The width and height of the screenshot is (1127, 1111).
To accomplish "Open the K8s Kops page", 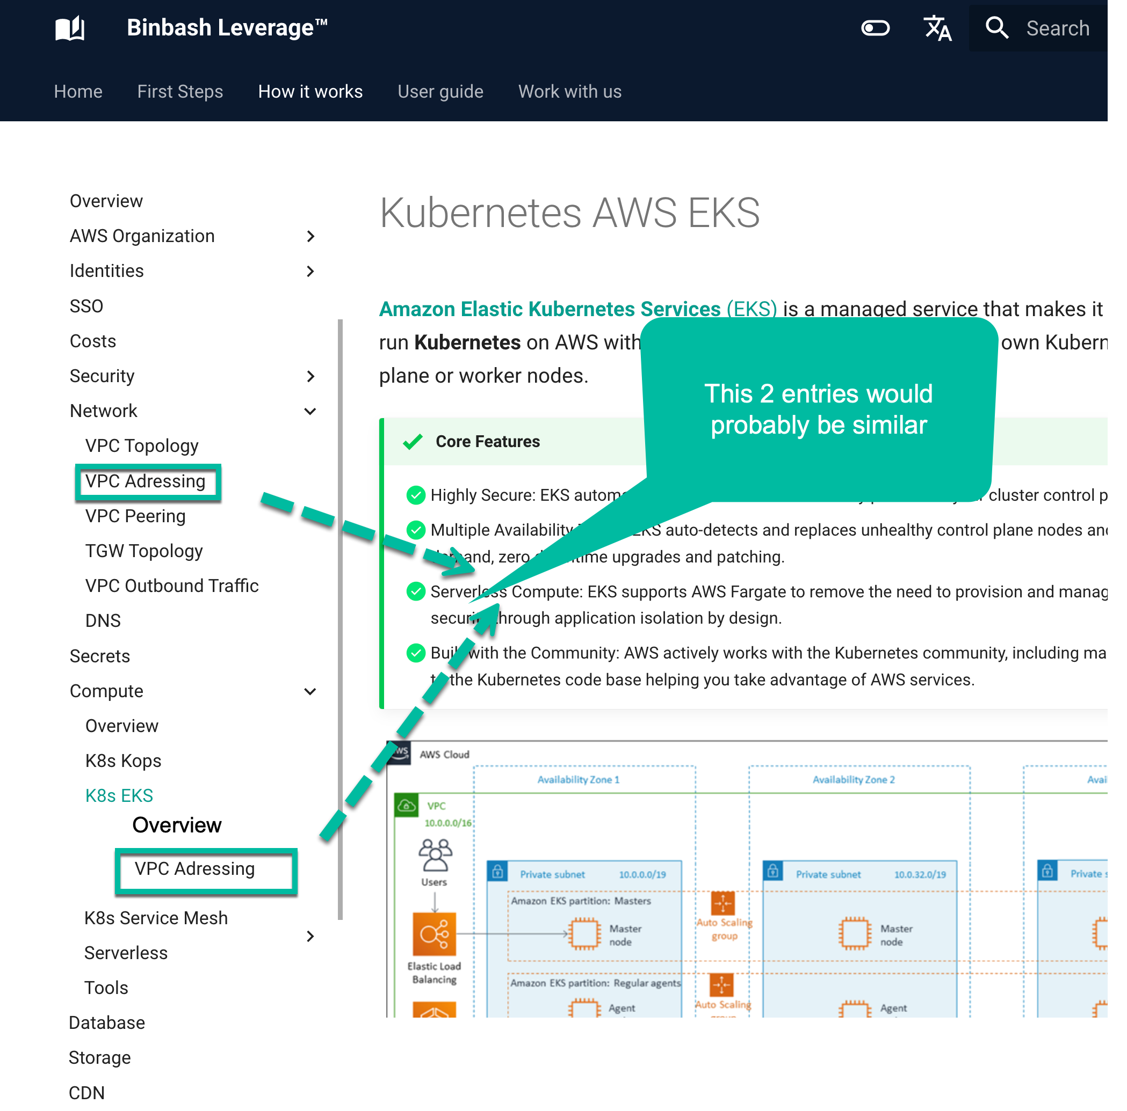I will pos(122,760).
